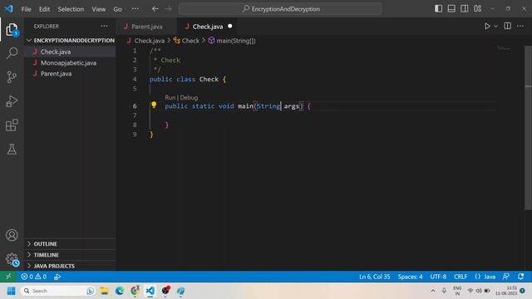Image resolution: width=532 pixels, height=299 pixels.
Task: Expand the OUTLINE section
Action: coord(70,243)
